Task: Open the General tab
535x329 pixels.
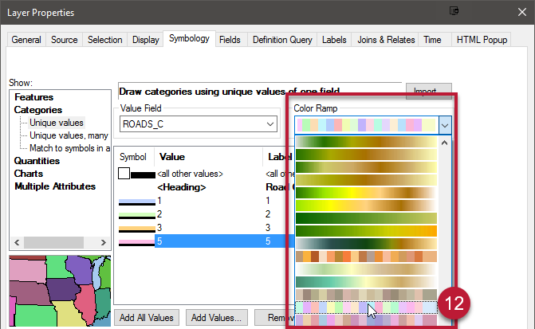Action: click(x=26, y=40)
